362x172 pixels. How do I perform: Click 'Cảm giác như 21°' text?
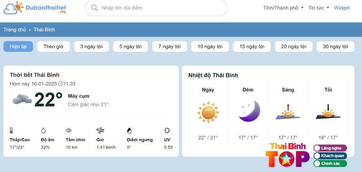[88, 105]
